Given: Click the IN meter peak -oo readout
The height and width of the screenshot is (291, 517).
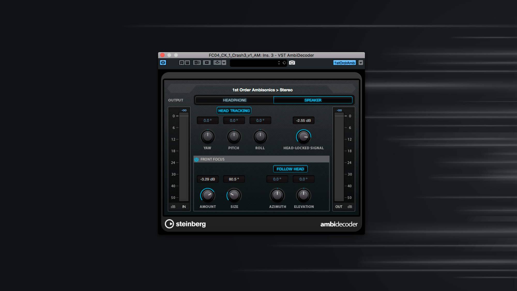Looking at the screenshot, I should (184, 110).
